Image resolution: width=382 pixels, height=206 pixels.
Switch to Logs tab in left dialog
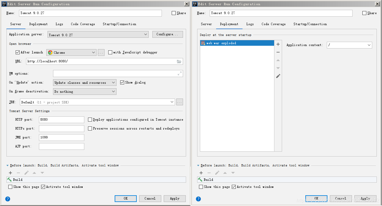pos(59,24)
